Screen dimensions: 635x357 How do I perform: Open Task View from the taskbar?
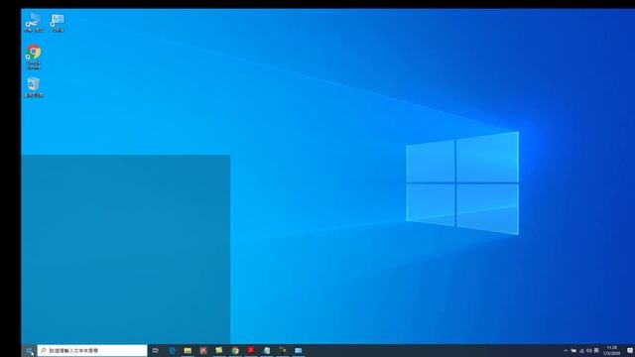[156, 350]
